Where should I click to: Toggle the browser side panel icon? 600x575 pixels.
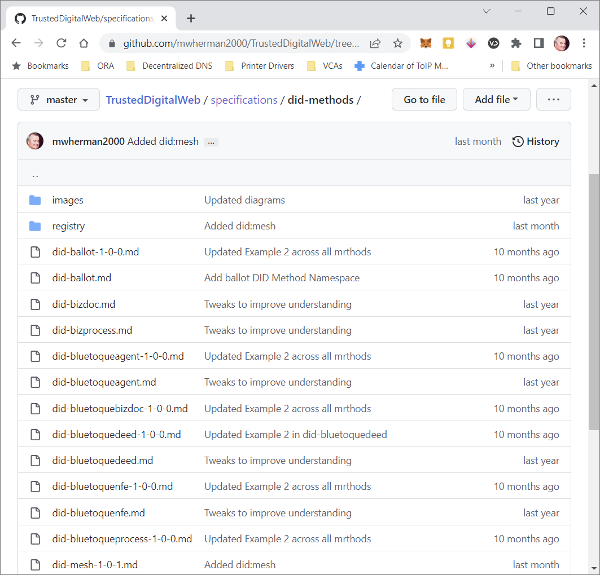point(539,43)
